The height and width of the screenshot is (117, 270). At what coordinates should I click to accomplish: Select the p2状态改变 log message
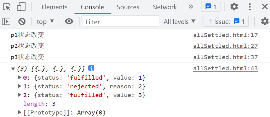coord(27,46)
